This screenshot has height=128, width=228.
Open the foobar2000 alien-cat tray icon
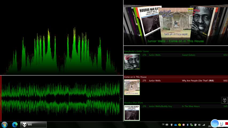(172, 125)
